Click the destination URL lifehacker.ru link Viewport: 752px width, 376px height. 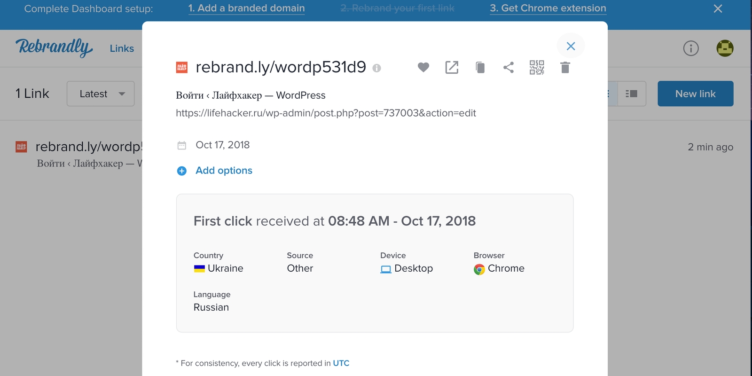click(x=326, y=113)
